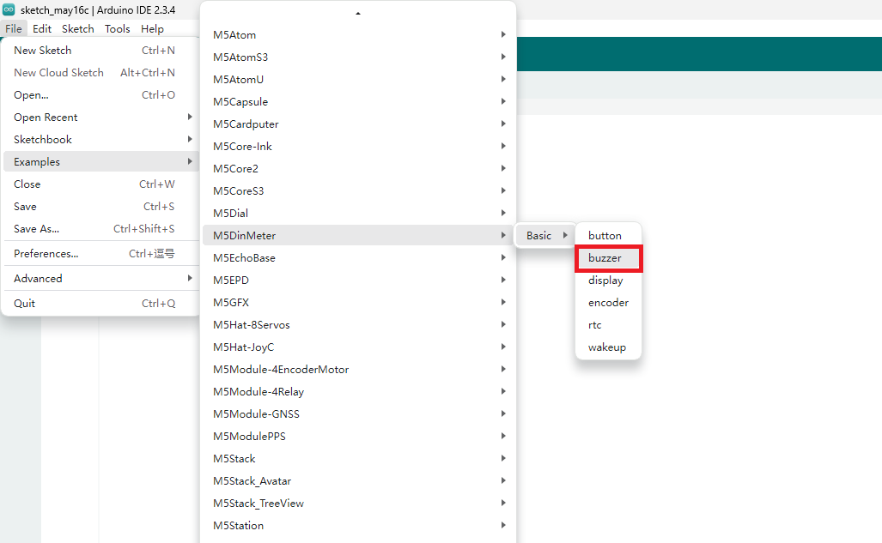Choose New Sketch from File menu
This screenshot has height=543, width=882.
tap(101, 50)
